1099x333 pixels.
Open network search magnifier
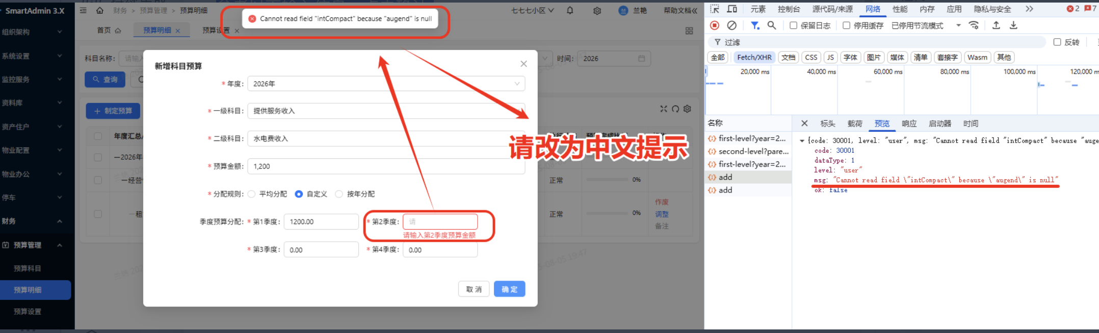click(x=772, y=25)
